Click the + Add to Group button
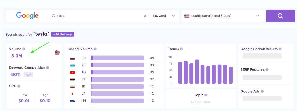This screenshot has width=297, height=111. tap(63, 34)
